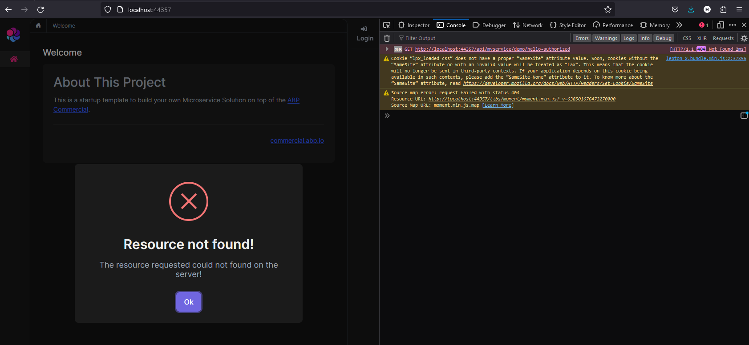749x345 pixels.
Task: Clear console output with trash icon
Action: 387,38
